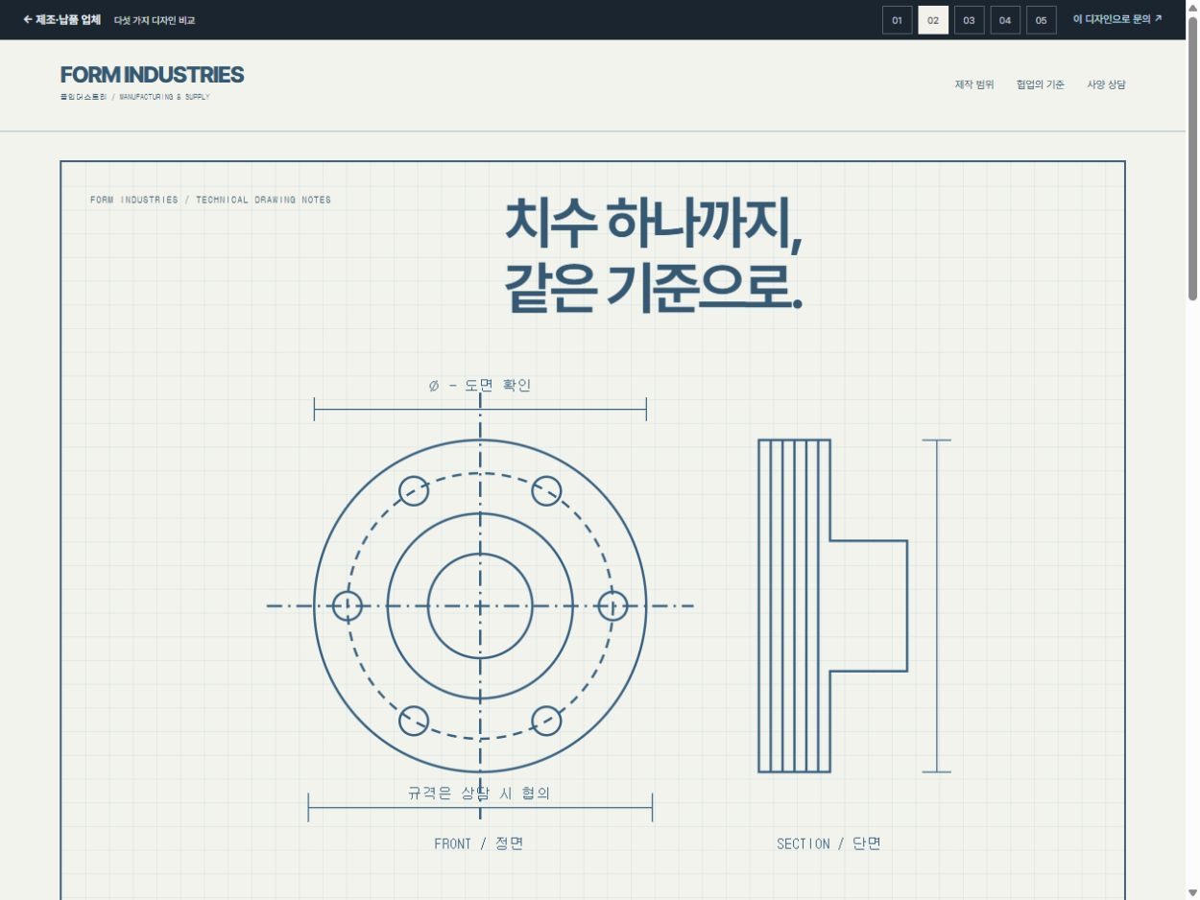This screenshot has height=900, width=1200.
Task: Switch to design tab 05
Action: click(1041, 20)
